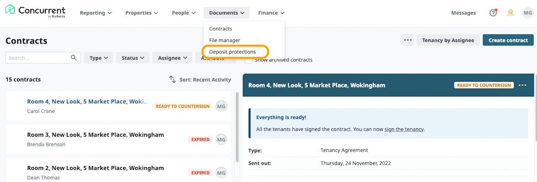Click the orange organization badge icon

[x=511, y=13]
